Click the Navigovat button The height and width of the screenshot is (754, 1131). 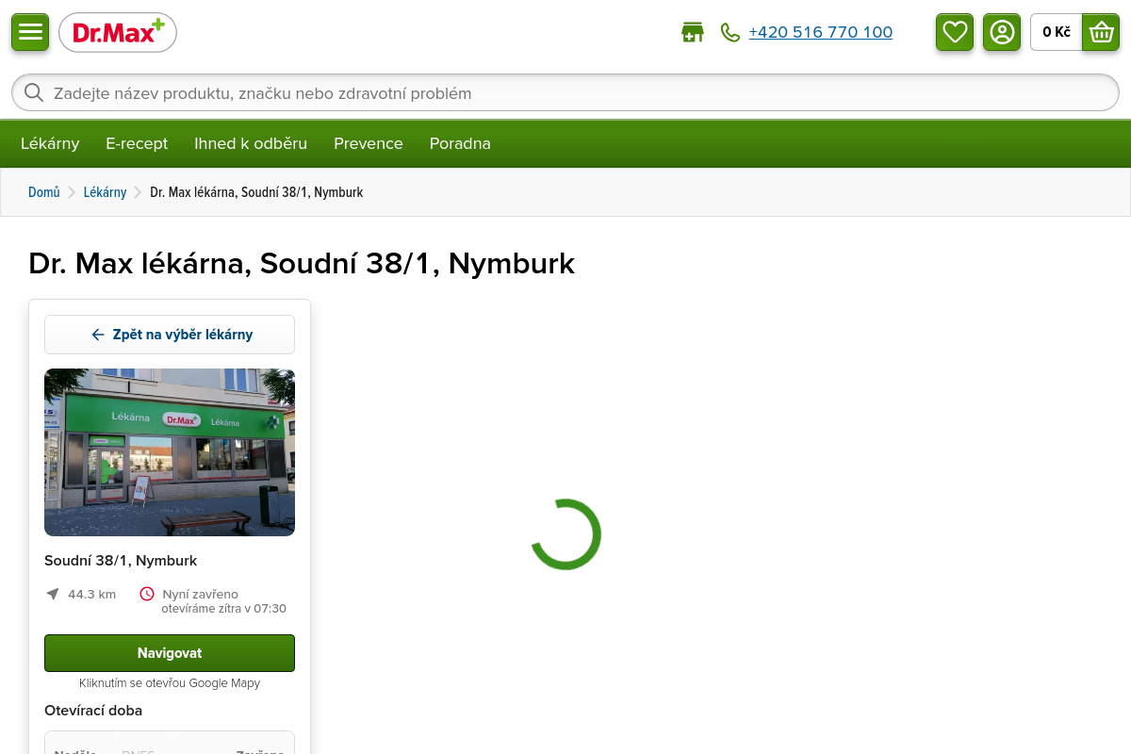170,653
